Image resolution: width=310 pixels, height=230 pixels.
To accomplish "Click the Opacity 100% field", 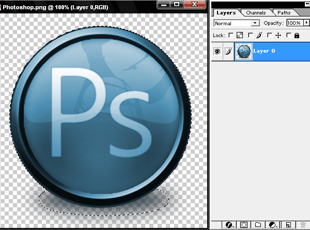I will point(295,23).
